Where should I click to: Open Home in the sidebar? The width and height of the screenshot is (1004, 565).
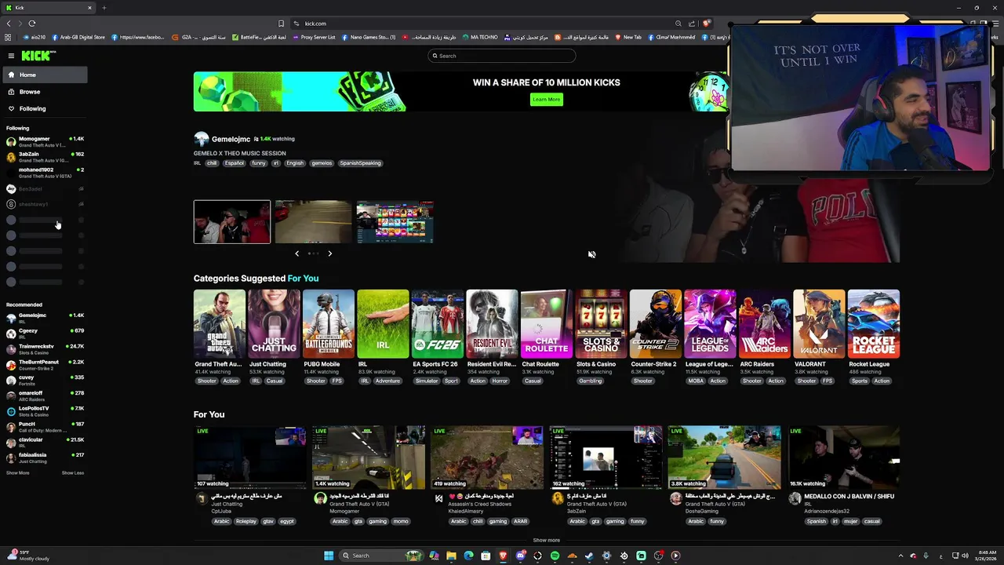[44, 75]
